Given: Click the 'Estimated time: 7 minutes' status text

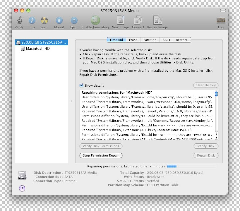Looking at the screenshot, I should [x=144, y=166].
